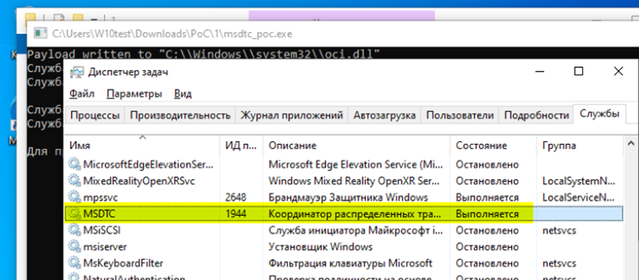
Task: Sort by the ИД п... column header
Action: point(241,146)
